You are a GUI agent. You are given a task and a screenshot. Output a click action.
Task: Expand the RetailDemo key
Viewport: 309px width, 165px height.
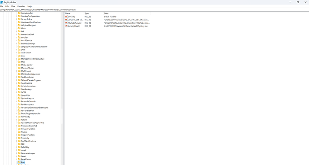pos(17,159)
